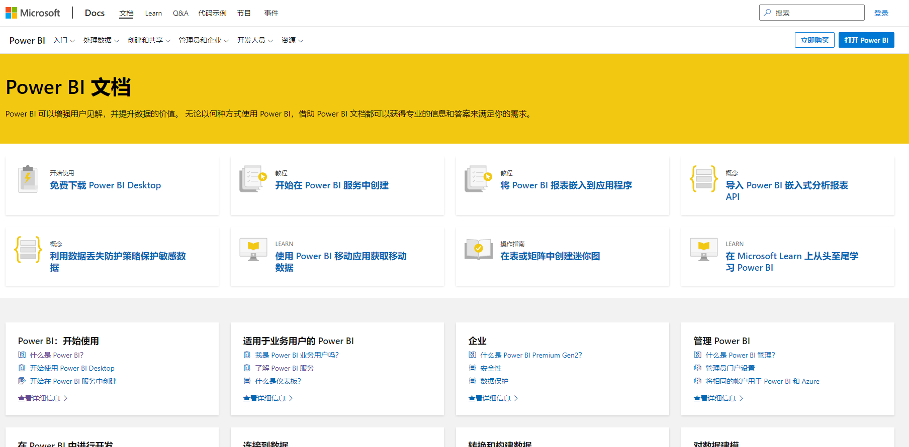Open 在表或矩阵中创建迷你图 how-to guide
The height and width of the screenshot is (447, 909).
pos(550,256)
